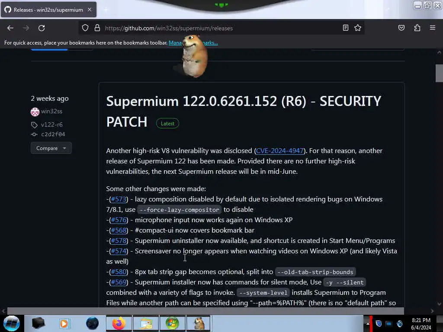This screenshot has width=443, height=332.
Task: Open the file explorer taskbar button
Action: (x=146, y=323)
